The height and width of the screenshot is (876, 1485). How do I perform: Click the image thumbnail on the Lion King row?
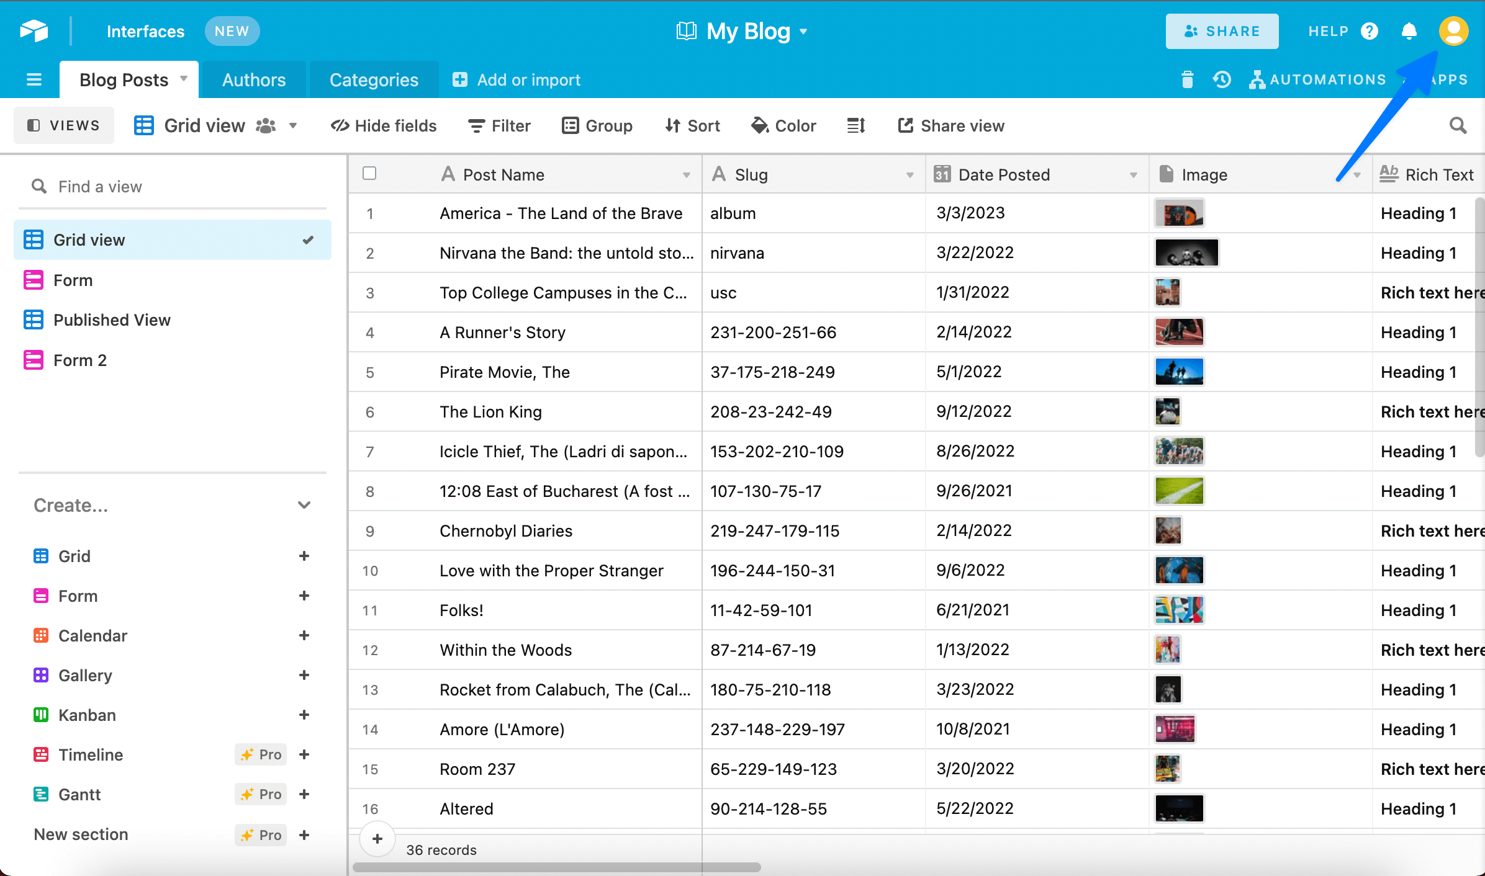(x=1168, y=411)
